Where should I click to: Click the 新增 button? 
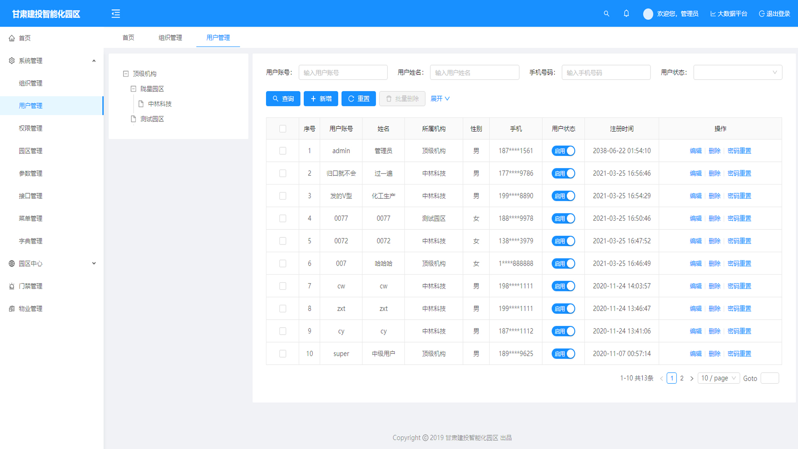pos(320,99)
